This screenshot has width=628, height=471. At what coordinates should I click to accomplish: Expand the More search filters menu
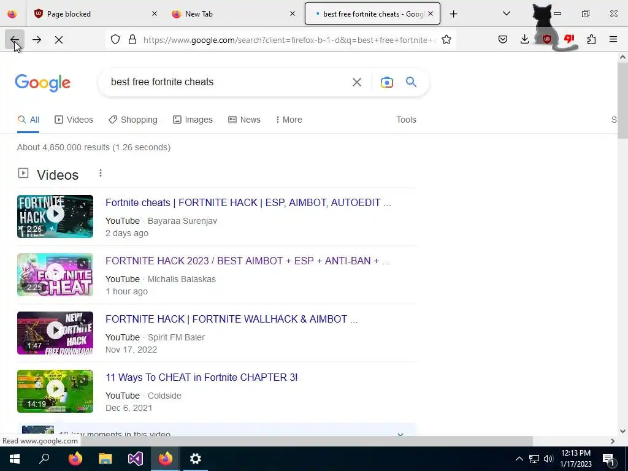(289, 120)
